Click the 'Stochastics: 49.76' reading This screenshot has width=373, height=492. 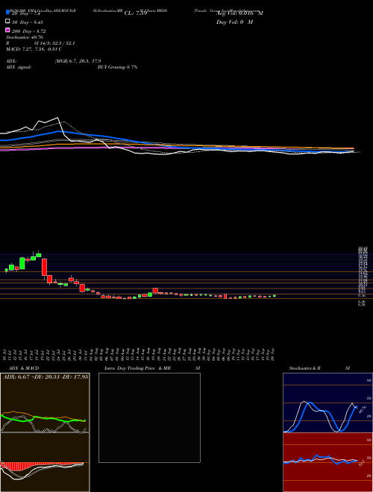(x=25, y=37)
